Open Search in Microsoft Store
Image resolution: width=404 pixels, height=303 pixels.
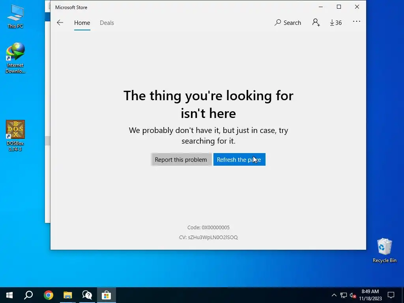pos(288,22)
